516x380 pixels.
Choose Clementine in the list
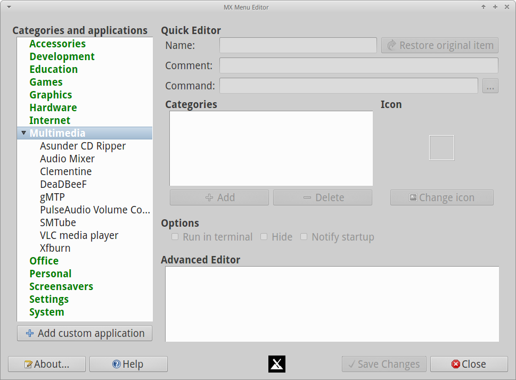click(66, 171)
